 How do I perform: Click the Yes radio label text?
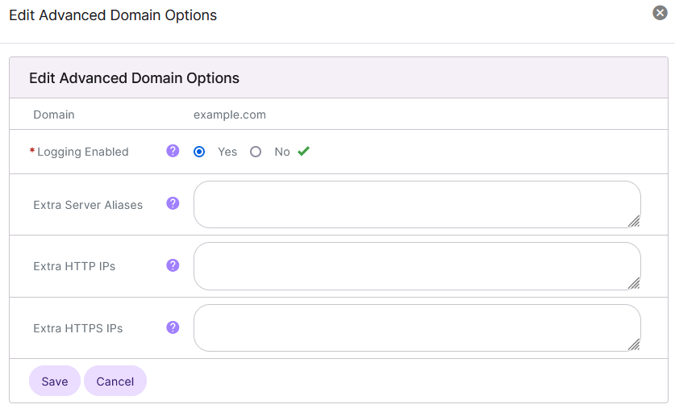click(227, 152)
